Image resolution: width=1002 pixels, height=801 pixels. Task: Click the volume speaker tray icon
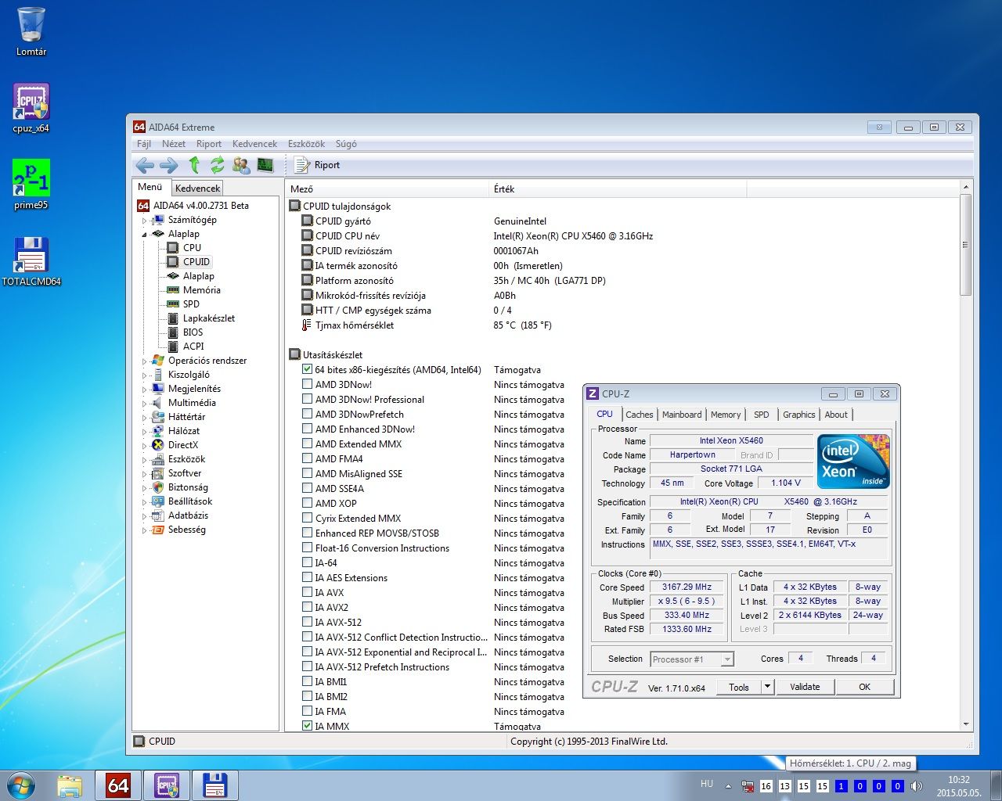917,786
